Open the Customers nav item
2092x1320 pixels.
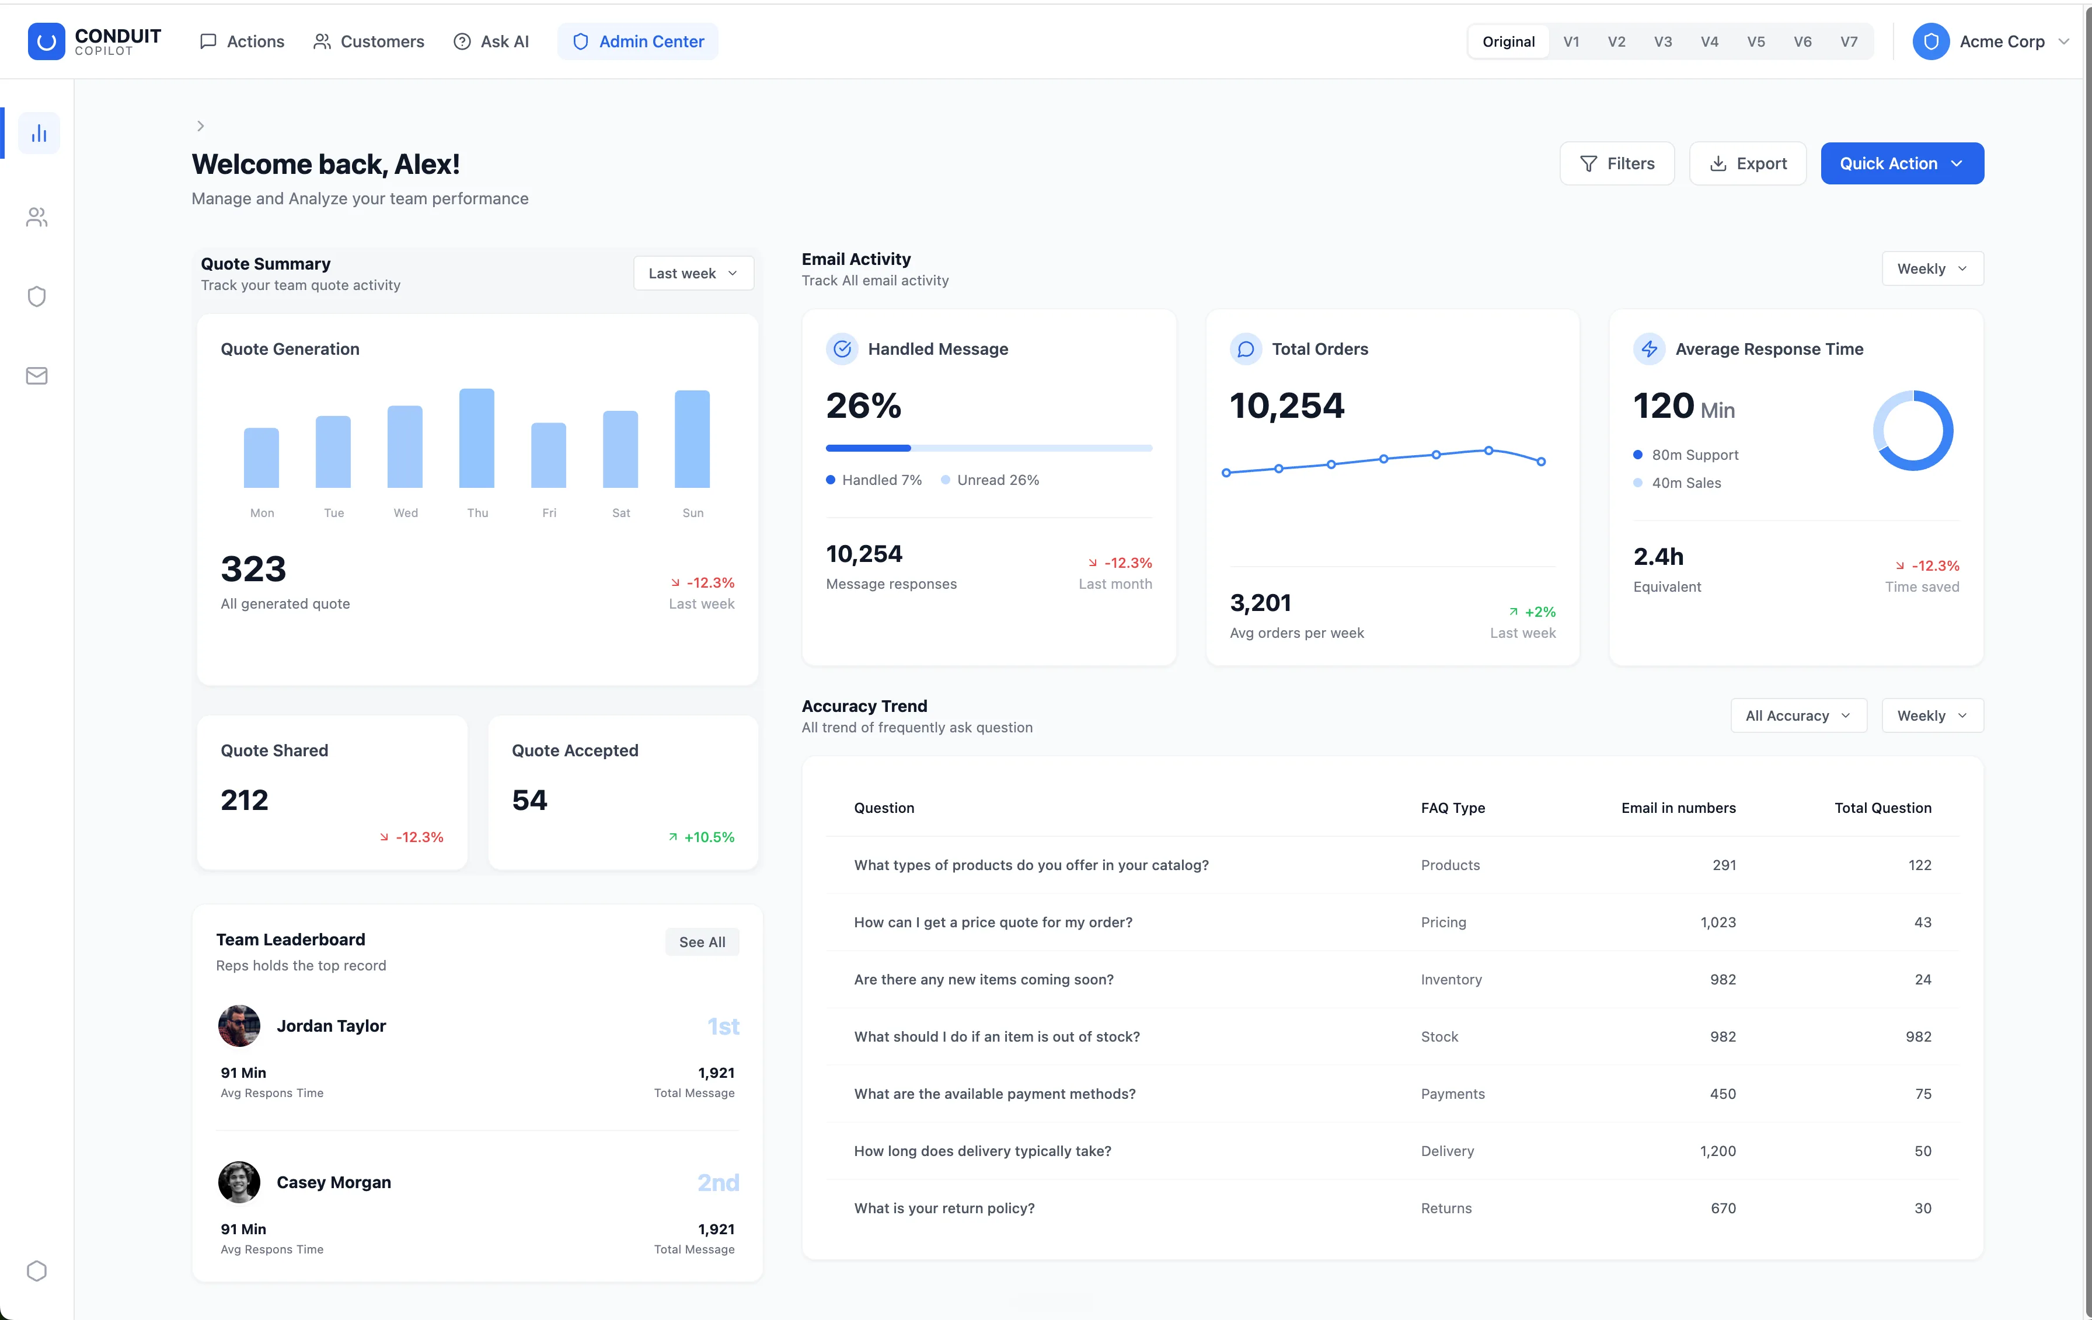(x=368, y=41)
